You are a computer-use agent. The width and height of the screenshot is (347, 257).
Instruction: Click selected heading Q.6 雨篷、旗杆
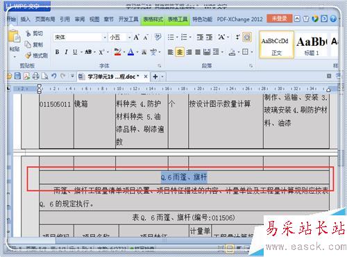[x=184, y=177]
